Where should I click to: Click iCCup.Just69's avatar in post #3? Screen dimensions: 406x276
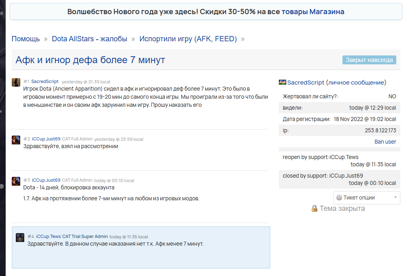(16, 181)
